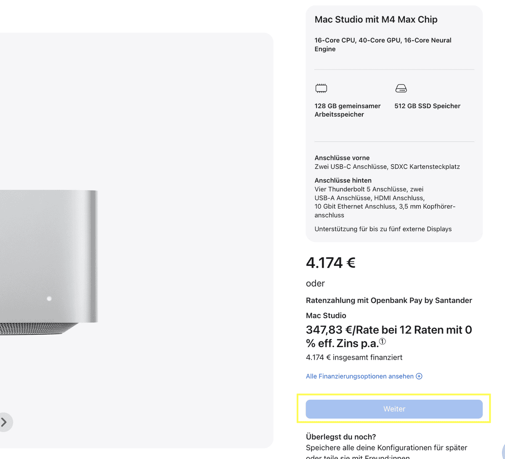Click the Mac Studio mit M4 Max Chip heading

pos(376,19)
